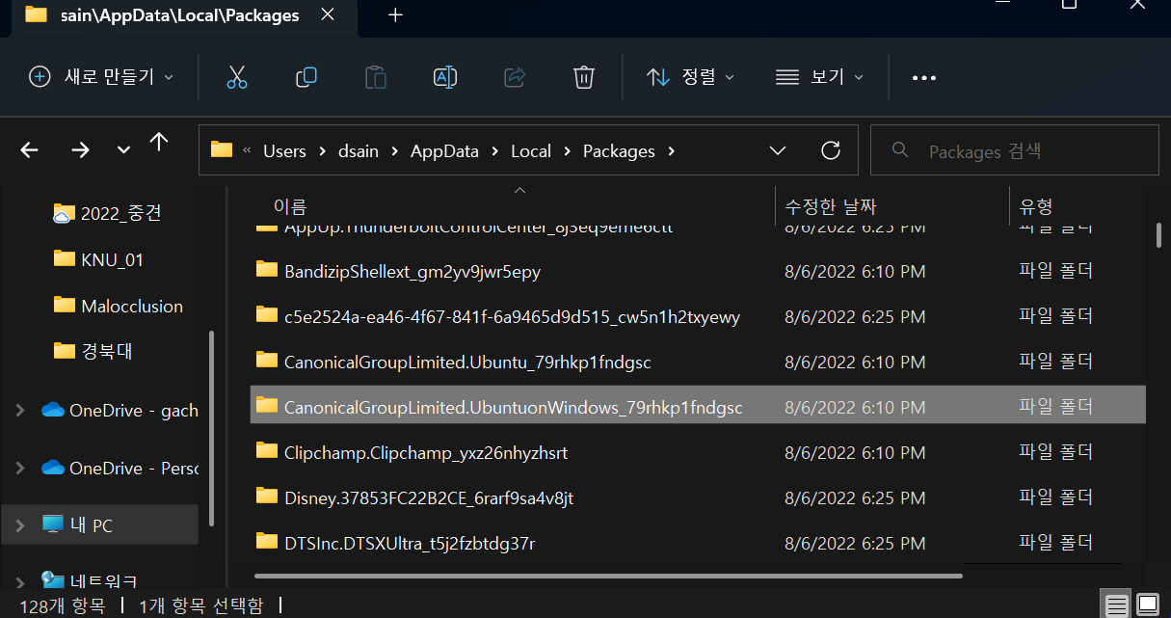Click chevron after Packages in address bar
Image resolution: width=1171 pixels, height=618 pixels.
click(671, 151)
